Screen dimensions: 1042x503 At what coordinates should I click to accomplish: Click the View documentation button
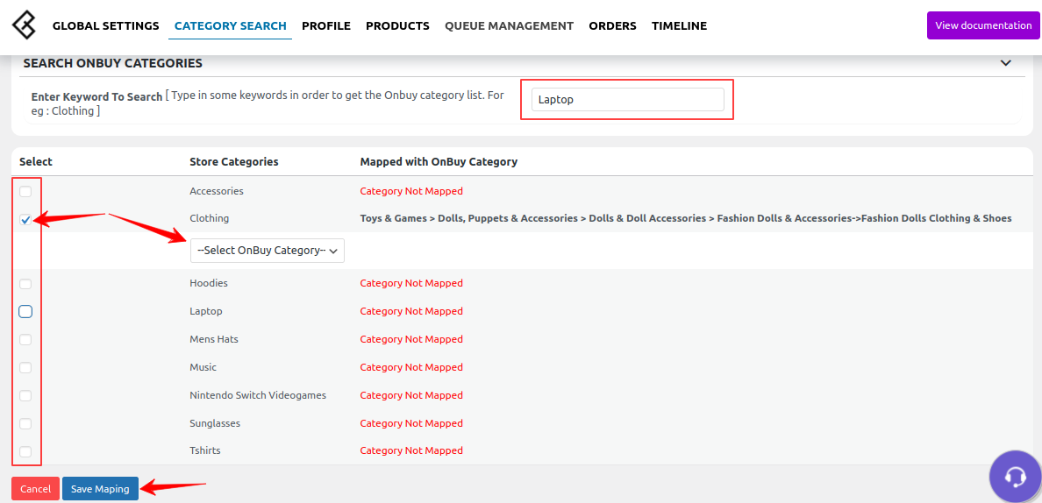983,25
